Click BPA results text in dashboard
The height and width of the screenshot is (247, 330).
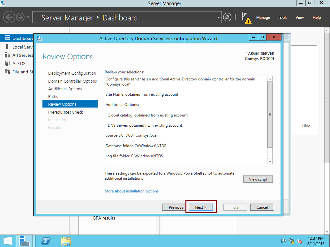click(x=104, y=218)
